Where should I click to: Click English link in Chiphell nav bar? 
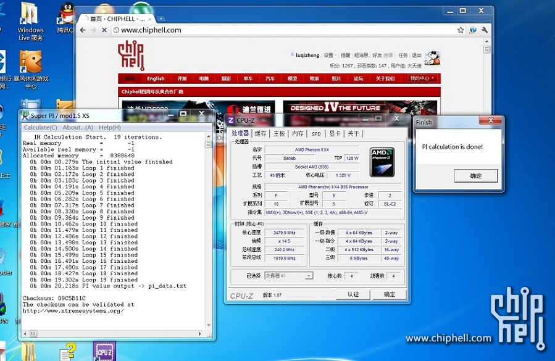click(156, 78)
